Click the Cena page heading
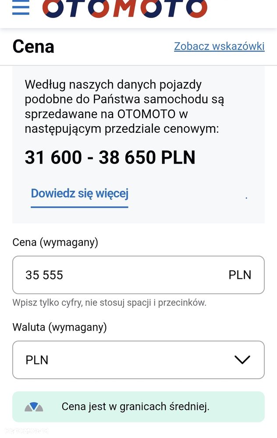The image size is (277, 438). point(33,46)
